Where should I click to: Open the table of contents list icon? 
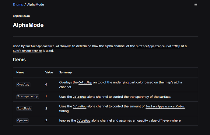coord(195,5)
